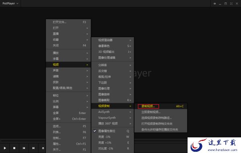Open the VapourSynth submenu

tap(112, 118)
